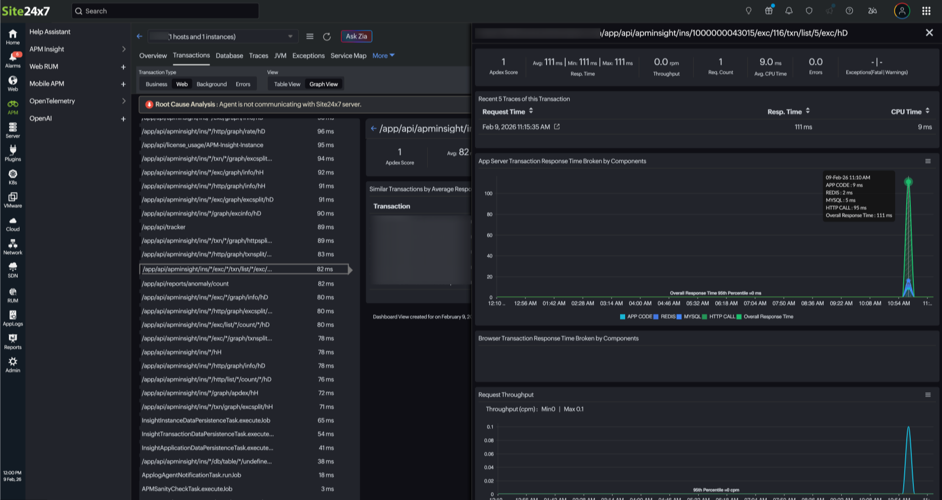Viewport: 942px width, 500px height.
Task: Open the trace detail link for Feb 9
Action: tap(557, 127)
